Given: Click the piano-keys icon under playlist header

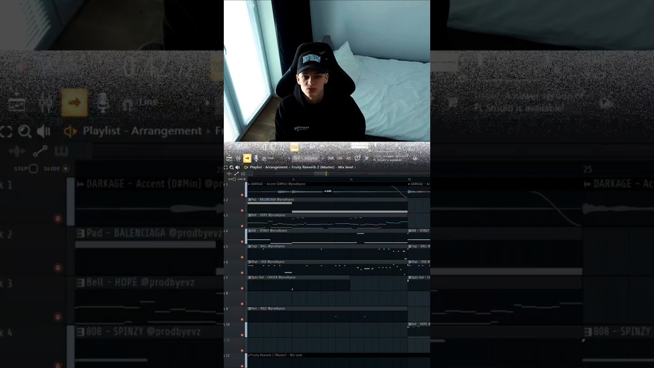Looking at the screenshot, I should (243, 174).
